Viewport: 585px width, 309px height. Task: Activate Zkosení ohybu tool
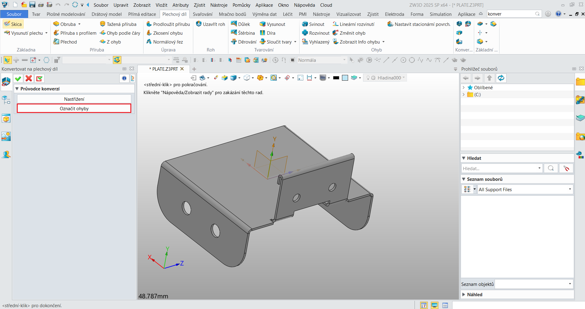coord(165,33)
